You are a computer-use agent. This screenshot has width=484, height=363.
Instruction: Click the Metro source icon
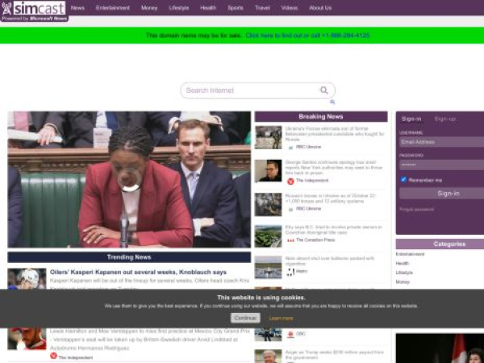coord(290,271)
